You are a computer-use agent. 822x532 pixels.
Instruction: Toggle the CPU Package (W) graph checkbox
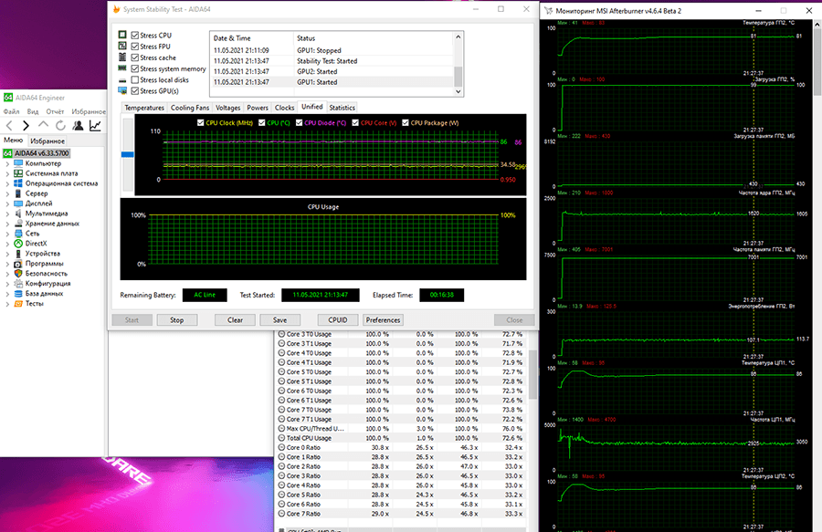click(406, 122)
